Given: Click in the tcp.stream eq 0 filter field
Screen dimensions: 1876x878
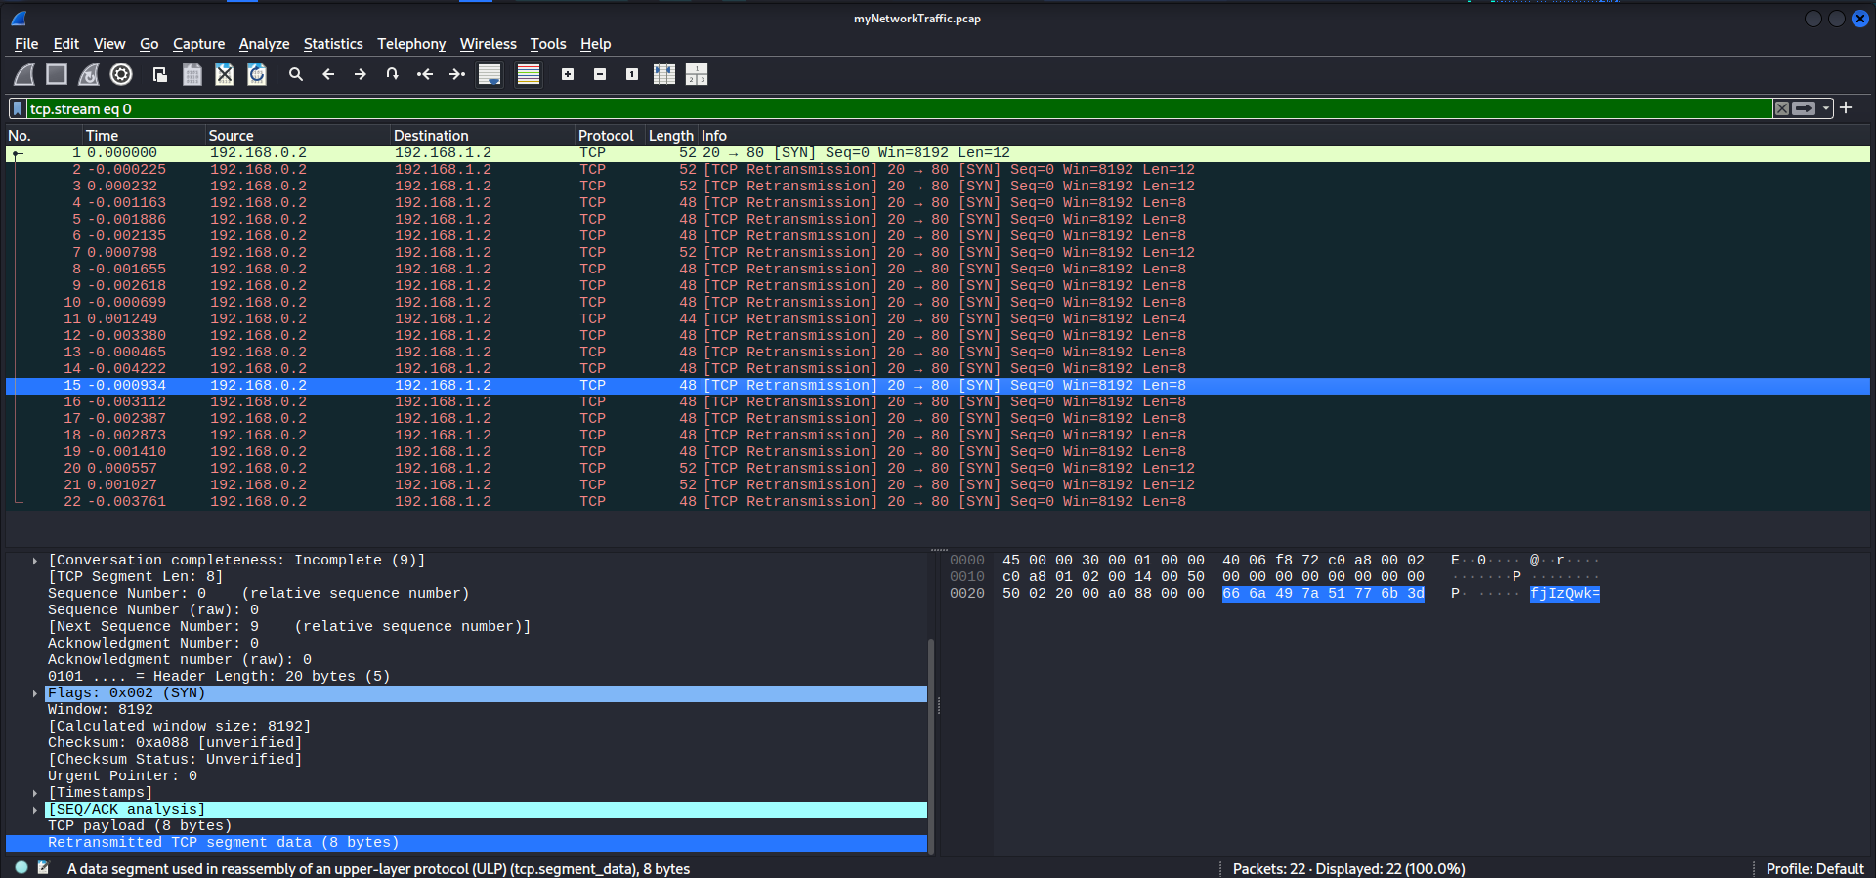Looking at the screenshot, I should point(899,108).
